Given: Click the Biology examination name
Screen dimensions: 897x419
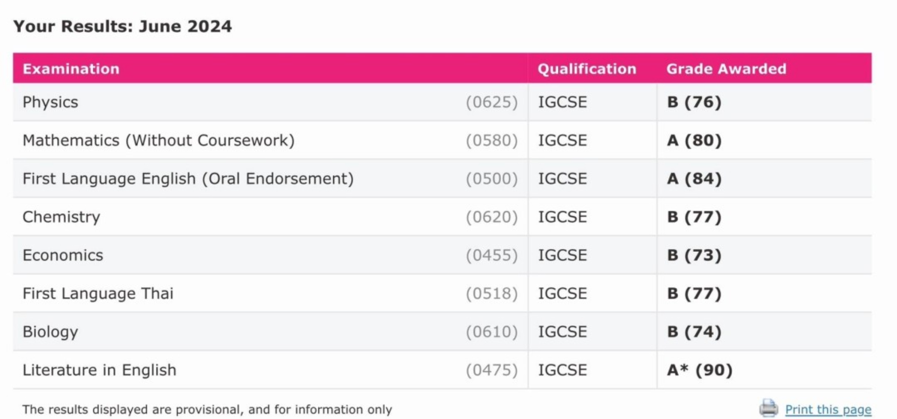Looking at the screenshot, I should pyautogui.click(x=50, y=332).
